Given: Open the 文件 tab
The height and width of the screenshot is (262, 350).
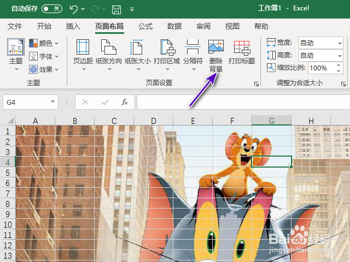Looking at the screenshot, I should click(x=15, y=26).
